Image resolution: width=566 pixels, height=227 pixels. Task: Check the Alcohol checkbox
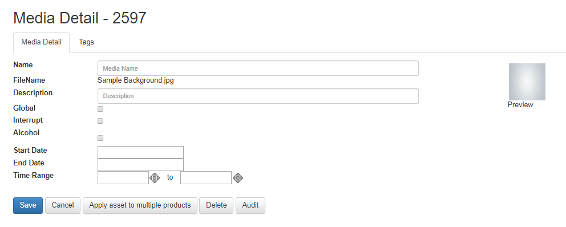point(100,138)
